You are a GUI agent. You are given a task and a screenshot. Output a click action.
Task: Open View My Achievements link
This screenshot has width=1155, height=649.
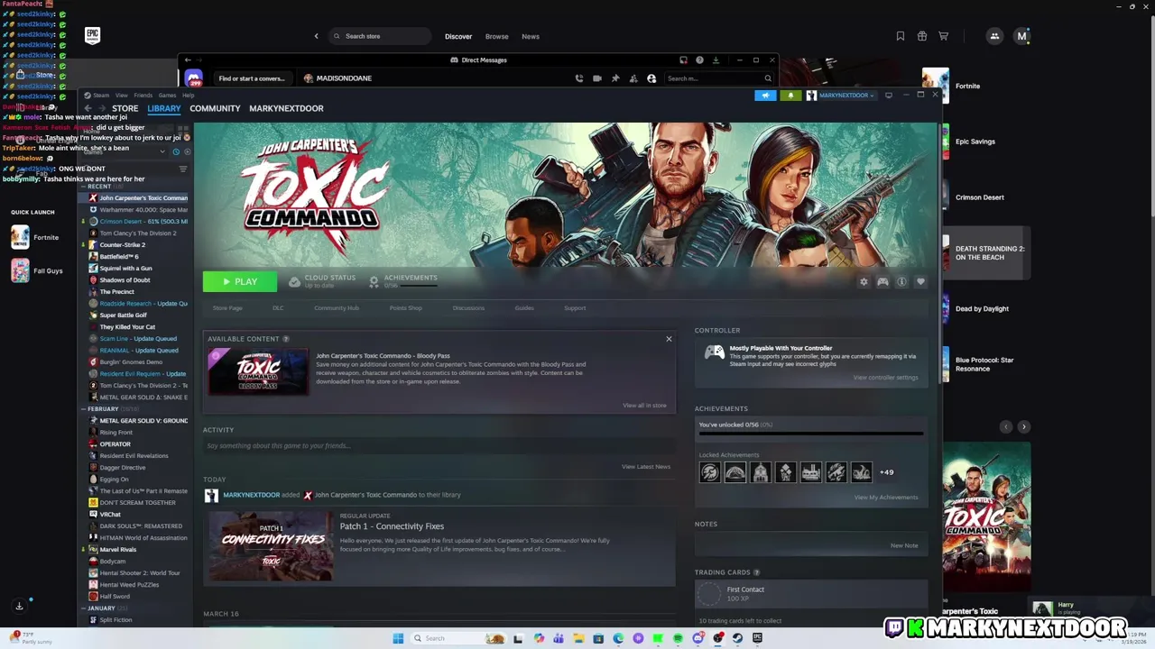(886, 498)
